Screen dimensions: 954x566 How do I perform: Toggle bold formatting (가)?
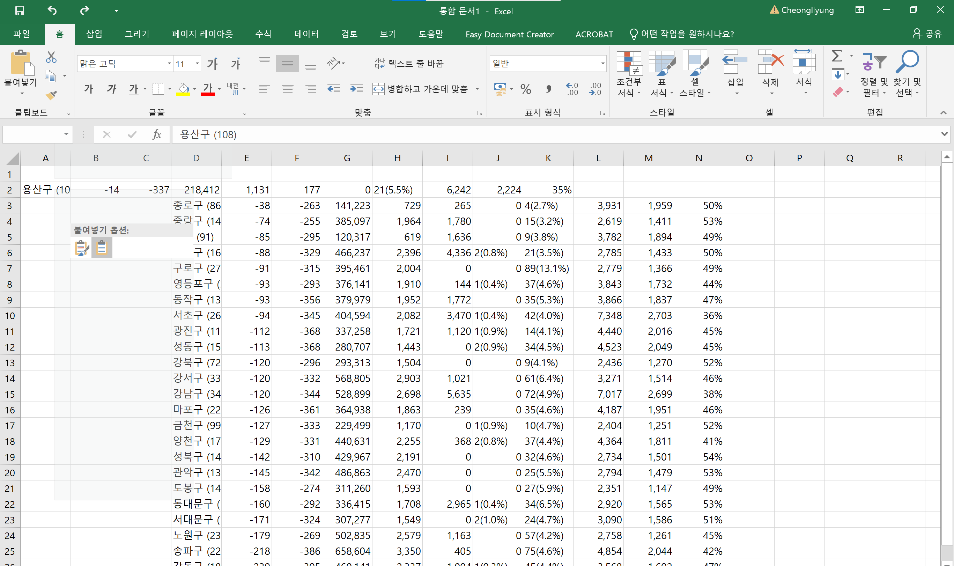click(x=88, y=89)
